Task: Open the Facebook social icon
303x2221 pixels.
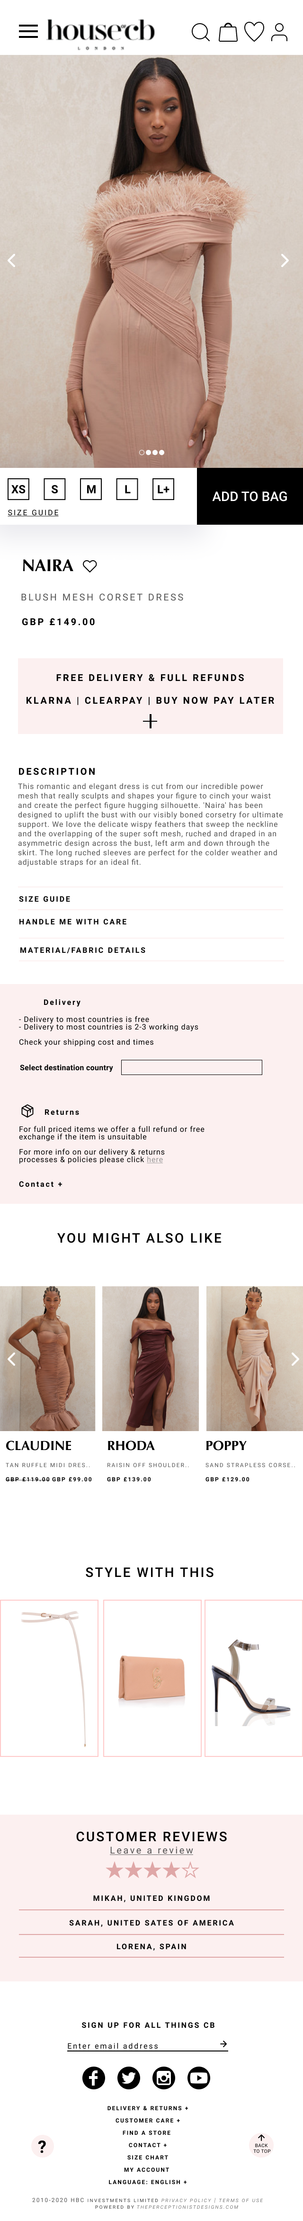Action: (93, 2078)
